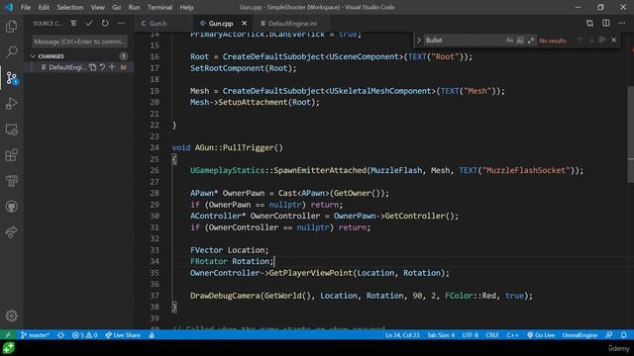Click the vertical editor scrollbar

pyautogui.click(x=631, y=133)
